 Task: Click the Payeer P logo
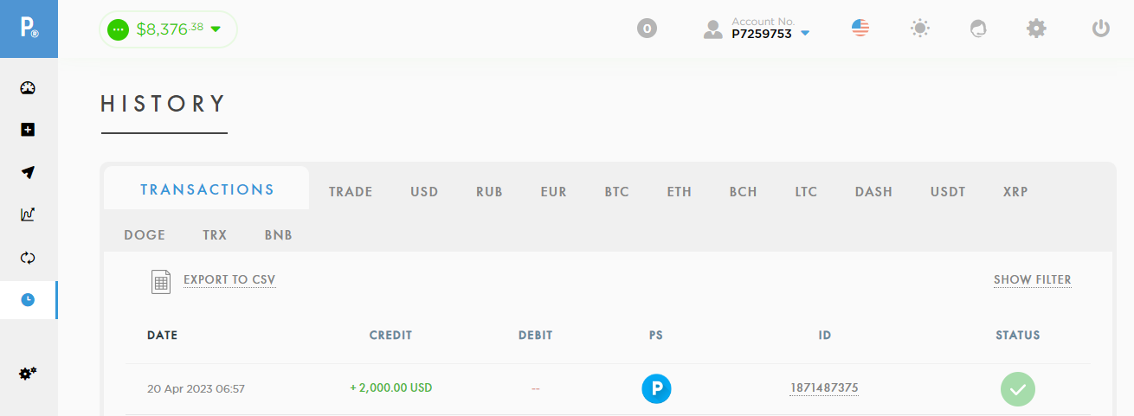[x=29, y=29]
